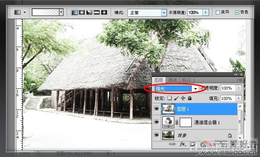
Task: Select the linear gradient style icon
Action: coord(74,12)
